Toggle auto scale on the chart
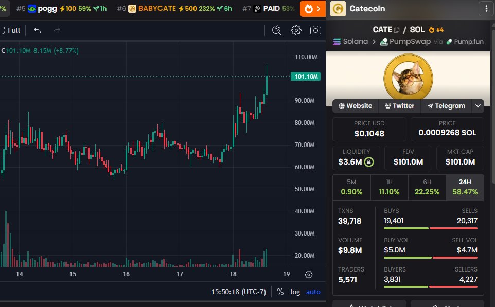Screen dimensions: 495x307 coord(313,292)
